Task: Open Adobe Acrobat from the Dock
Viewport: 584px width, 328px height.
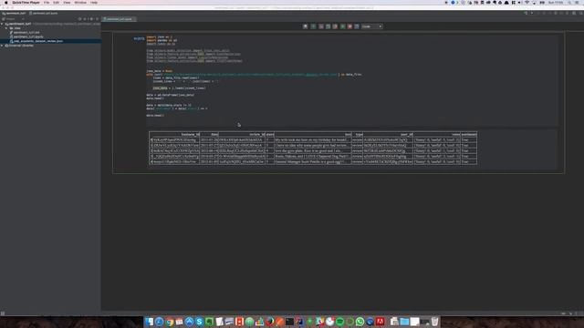Action: (380, 322)
